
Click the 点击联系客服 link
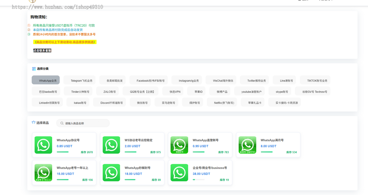tap(42, 51)
